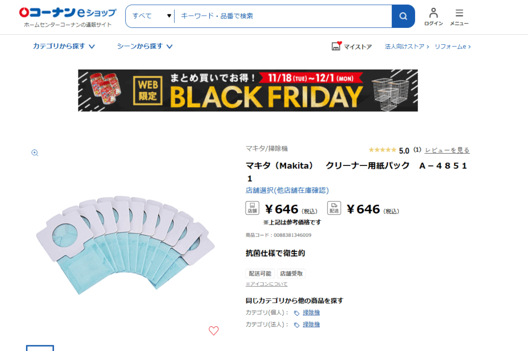Image resolution: width=528 pixels, height=351 pixels.
Task: Open the すべて search category dropdown
Action: coord(152,16)
